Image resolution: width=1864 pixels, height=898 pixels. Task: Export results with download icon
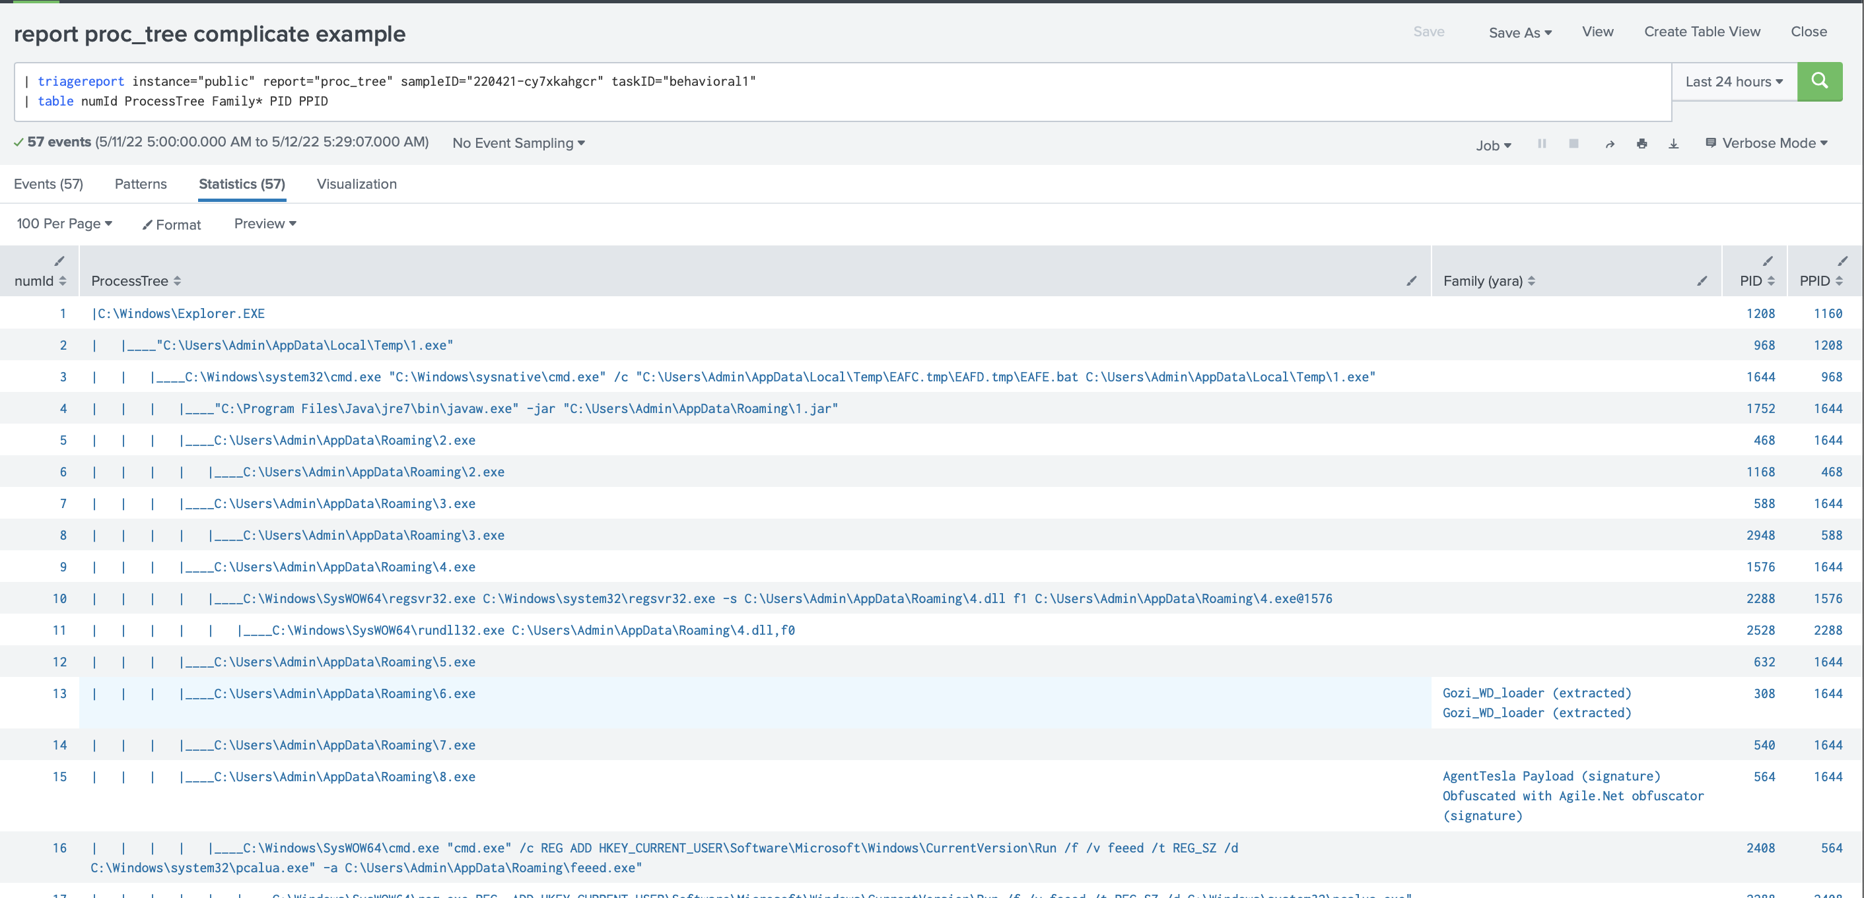click(1674, 144)
